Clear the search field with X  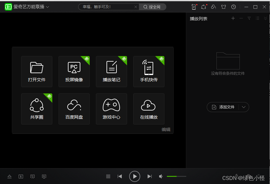point(136,7)
